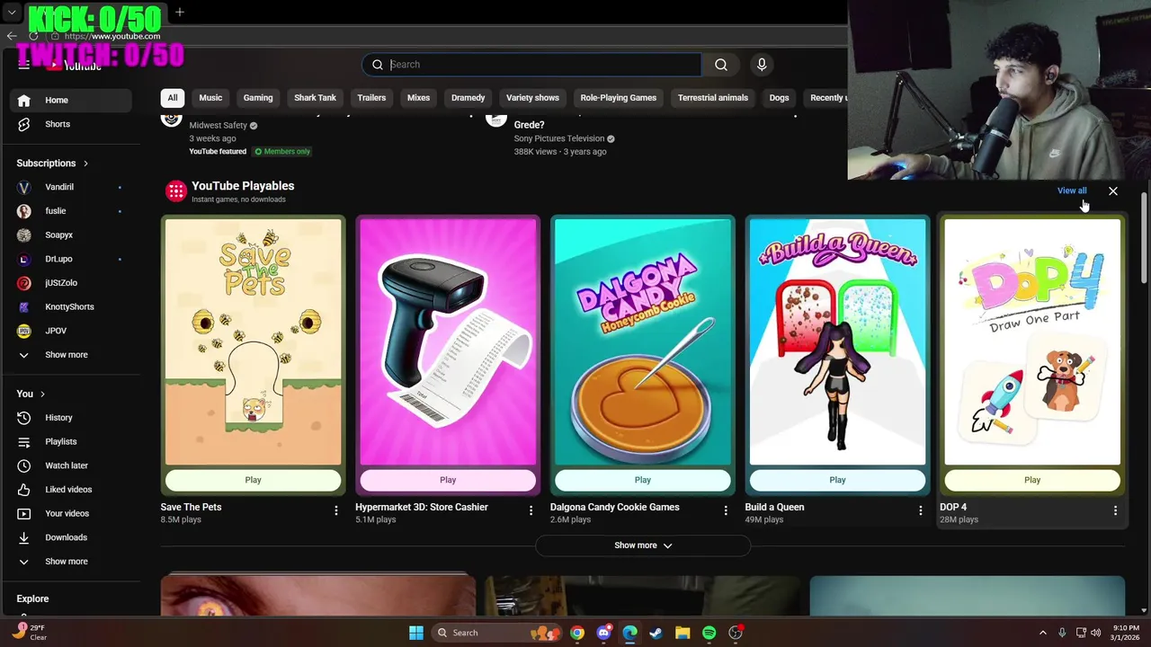
Task: Dismiss the YouTube Playables shelf
Action: pyautogui.click(x=1113, y=191)
